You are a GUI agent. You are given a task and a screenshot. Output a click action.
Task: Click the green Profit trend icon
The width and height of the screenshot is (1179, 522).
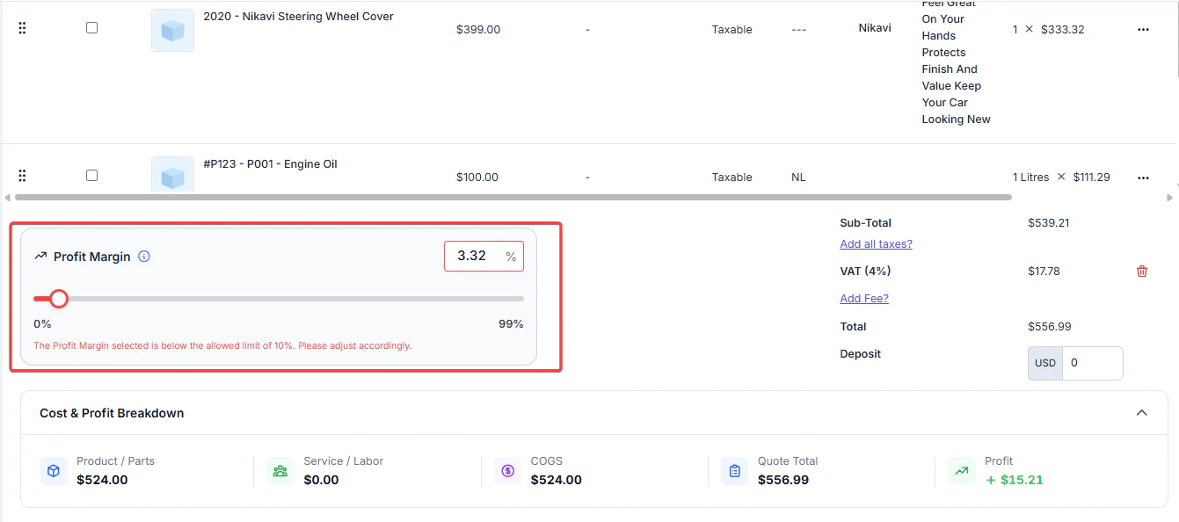click(x=962, y=471)
